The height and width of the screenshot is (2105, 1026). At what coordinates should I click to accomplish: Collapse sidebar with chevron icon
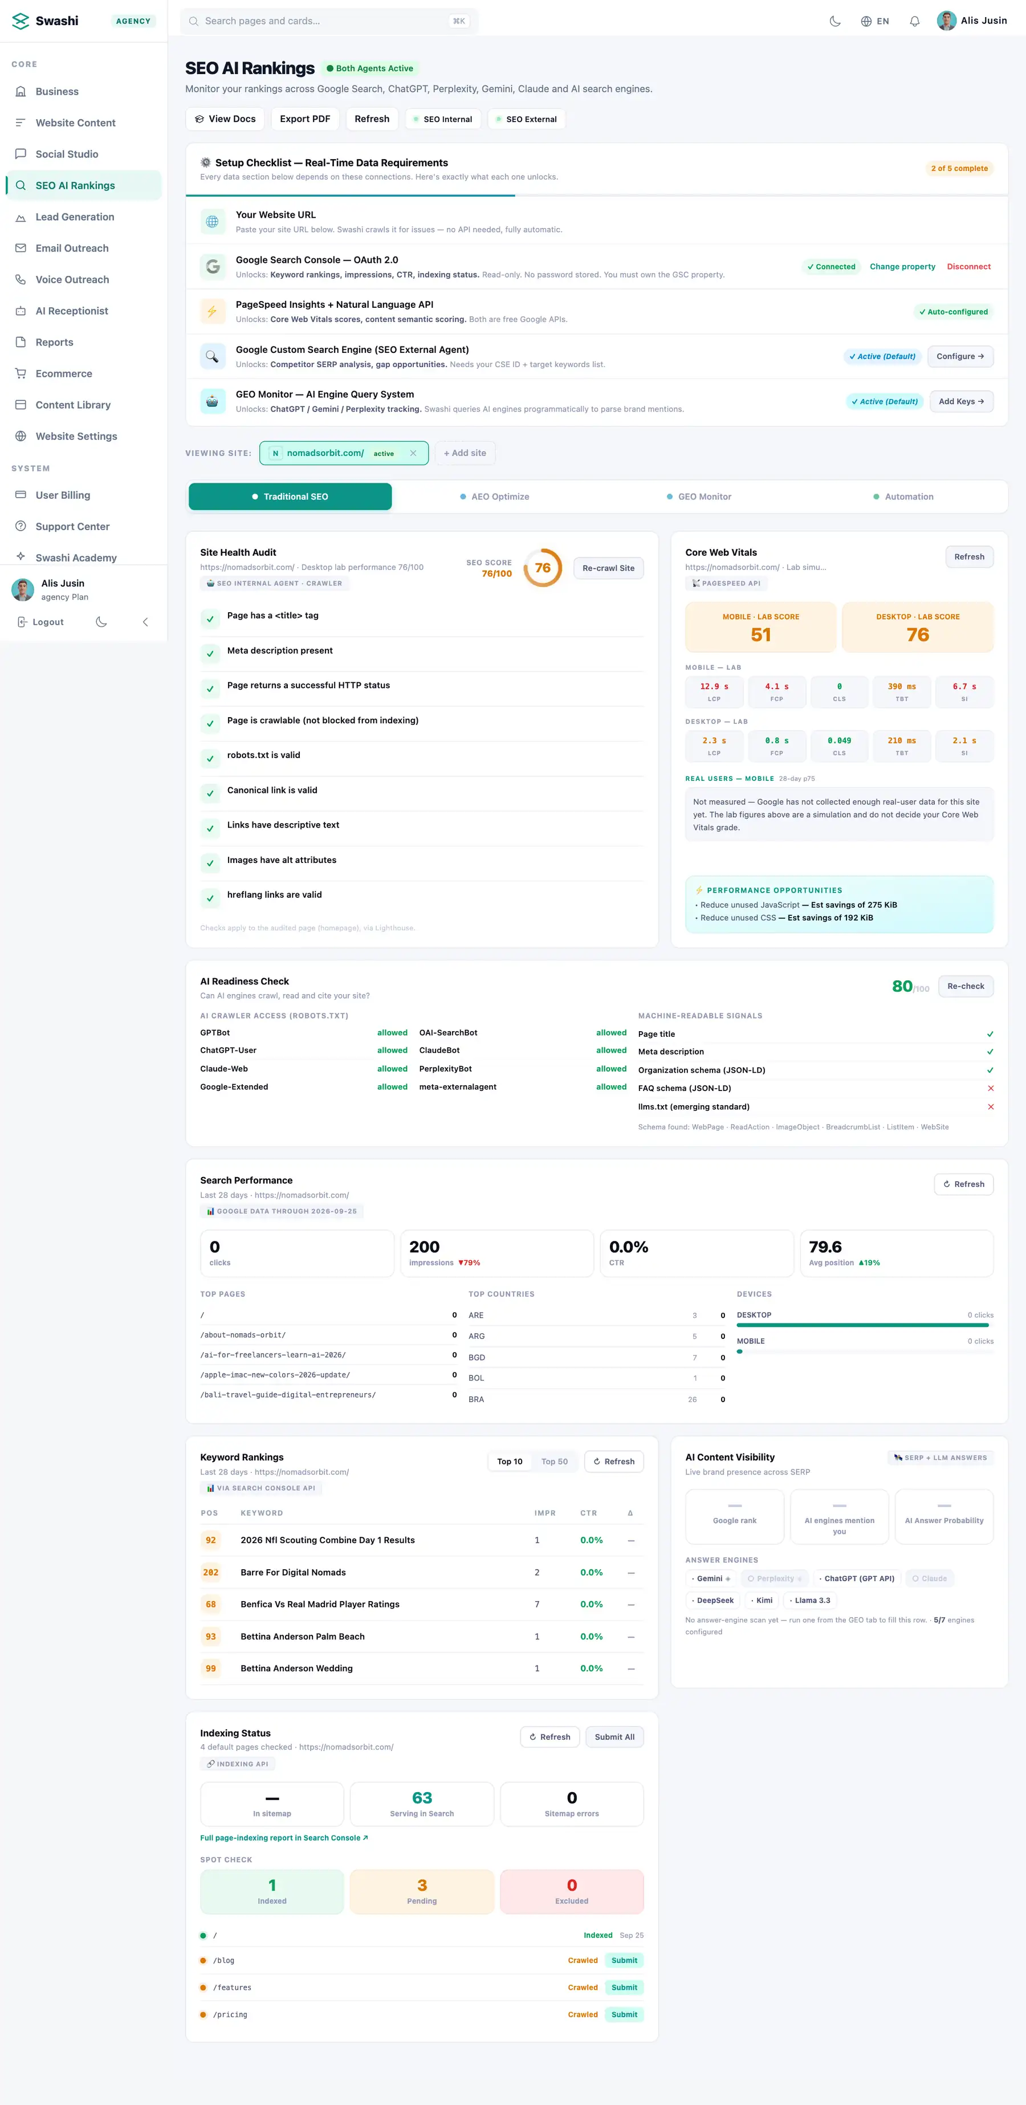145,622
